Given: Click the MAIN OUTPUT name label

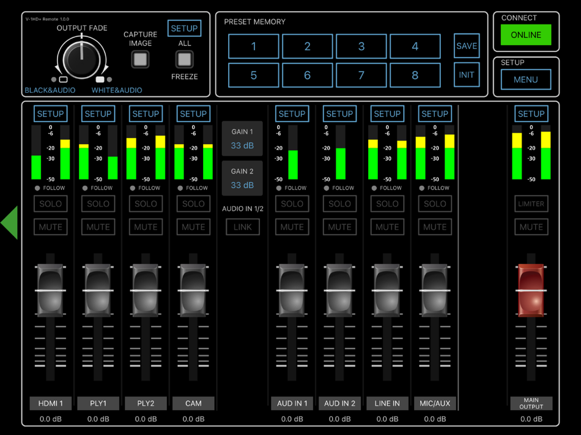Looking at the screenshot, I should point(531,403).
